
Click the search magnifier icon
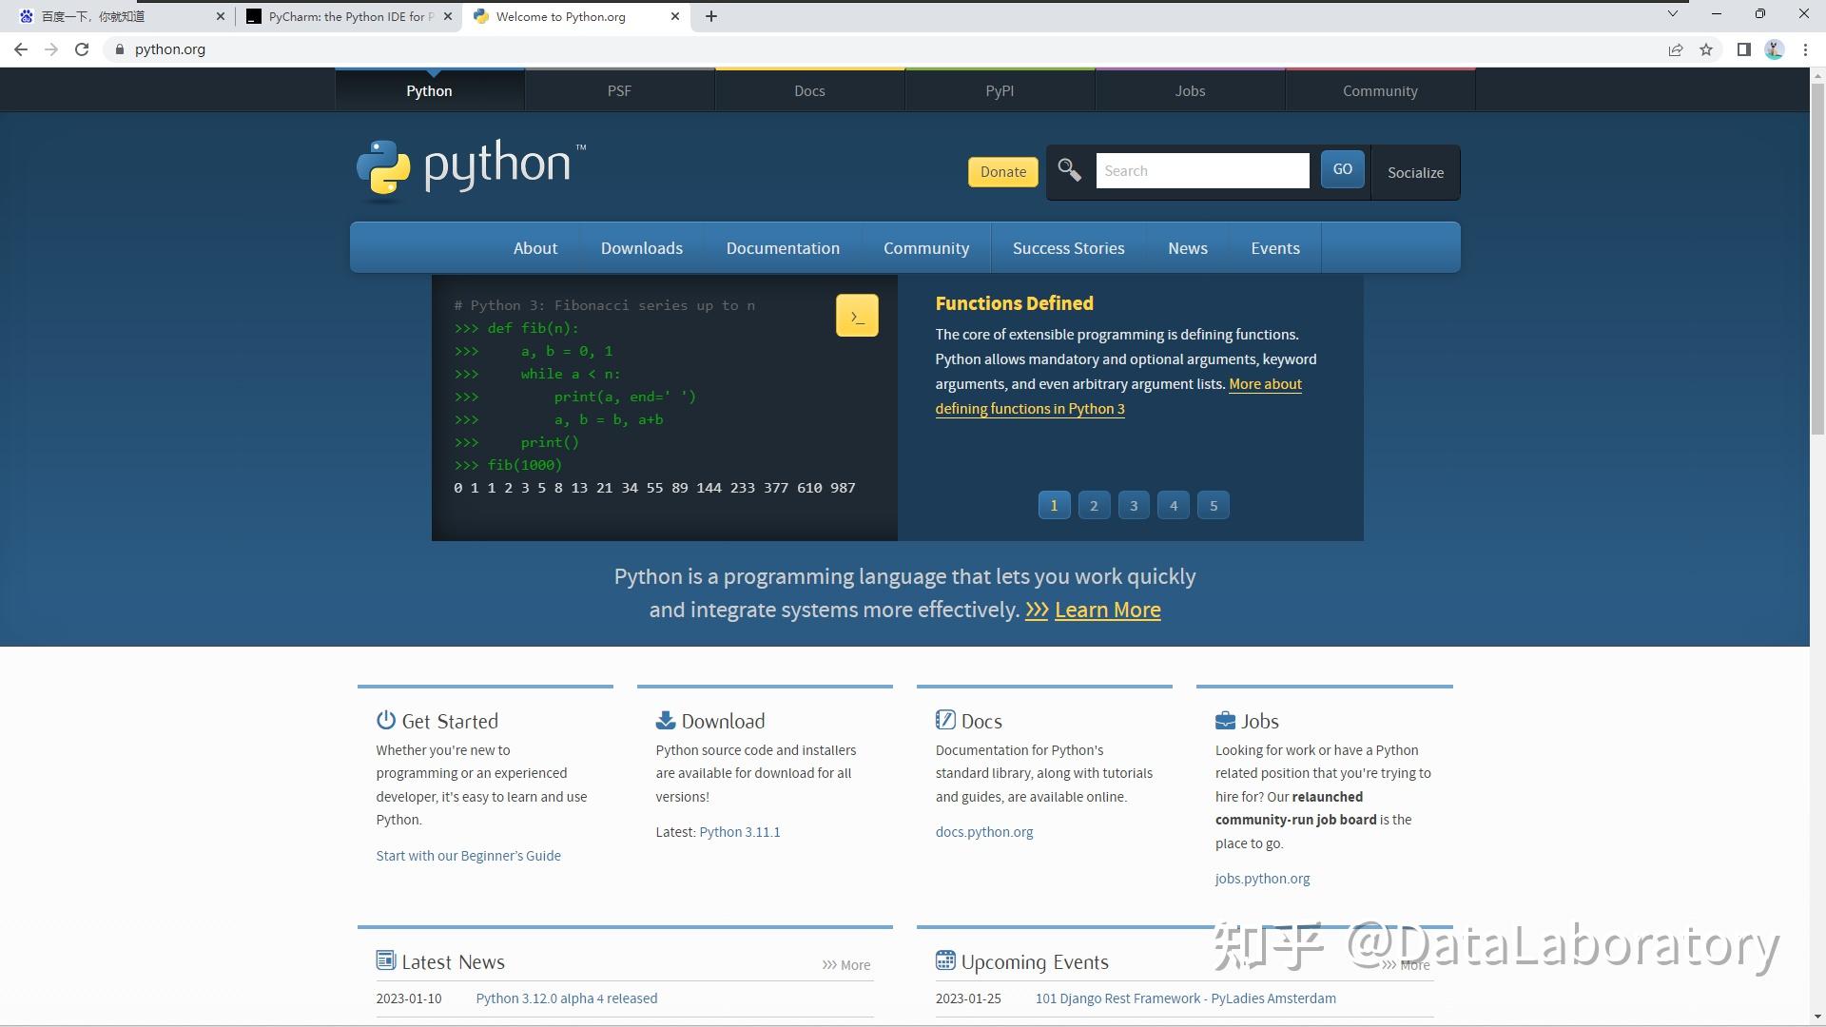(1068, 170)
